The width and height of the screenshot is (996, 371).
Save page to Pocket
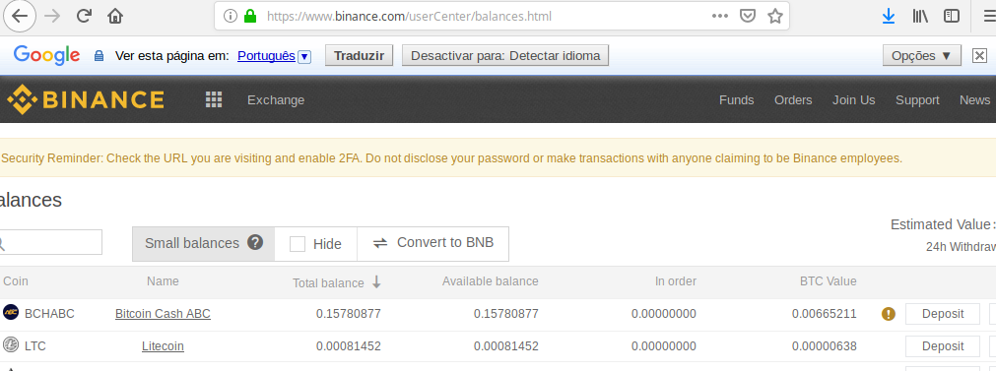pyautogui.click(x=749, y=16)
